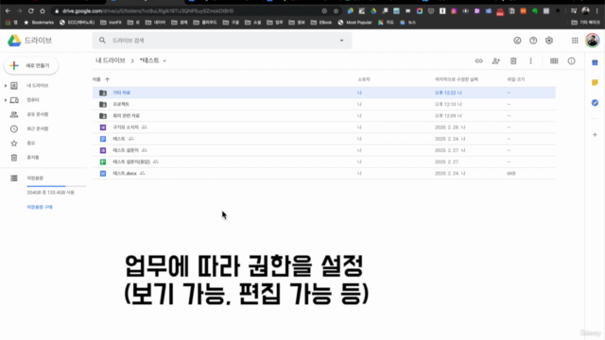Click the browser back arrow

point(9,11)
